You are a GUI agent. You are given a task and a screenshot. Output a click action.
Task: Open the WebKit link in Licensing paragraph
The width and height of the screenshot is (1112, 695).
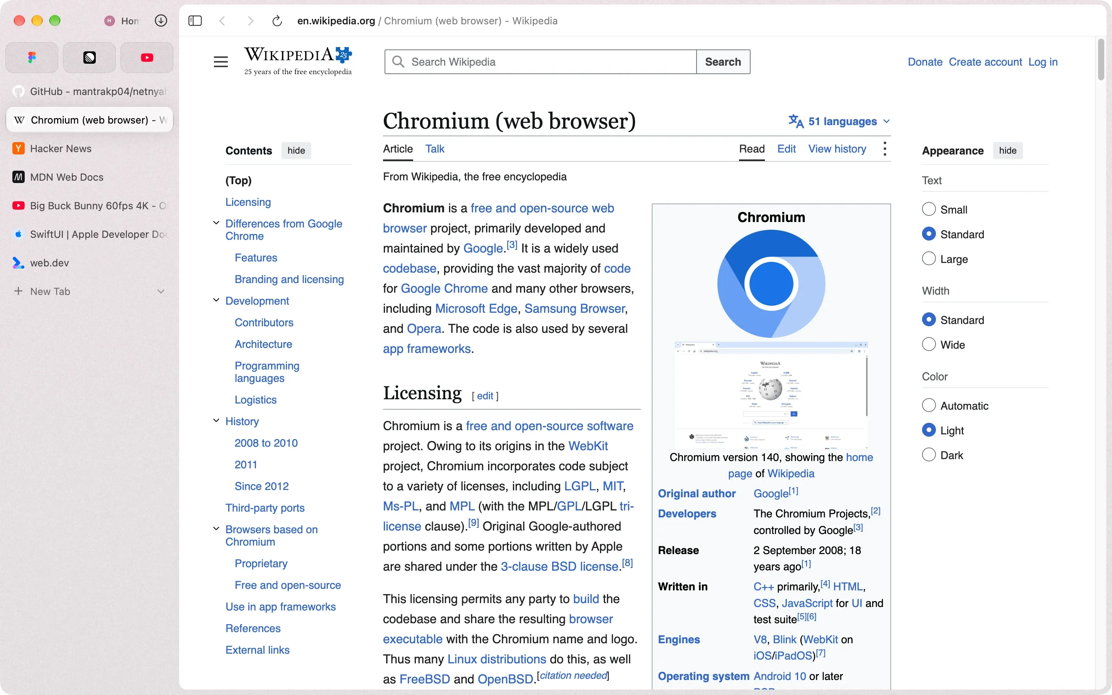point(588,446)
